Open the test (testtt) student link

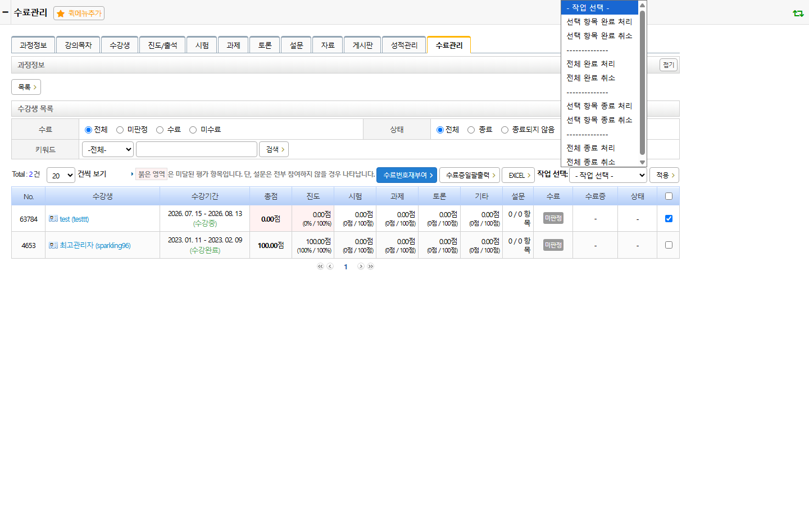(x=74, y=219)
